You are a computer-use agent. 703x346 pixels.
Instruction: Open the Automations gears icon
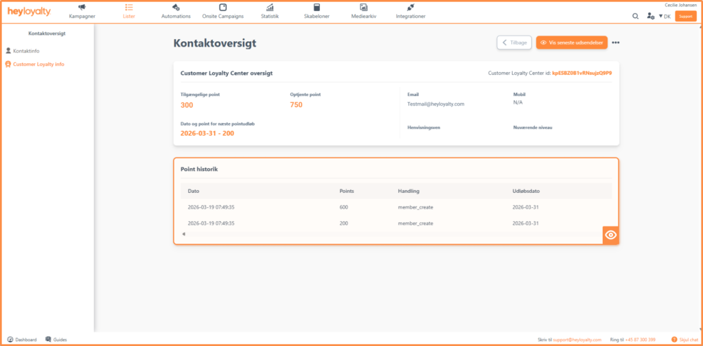coord(176,7)
